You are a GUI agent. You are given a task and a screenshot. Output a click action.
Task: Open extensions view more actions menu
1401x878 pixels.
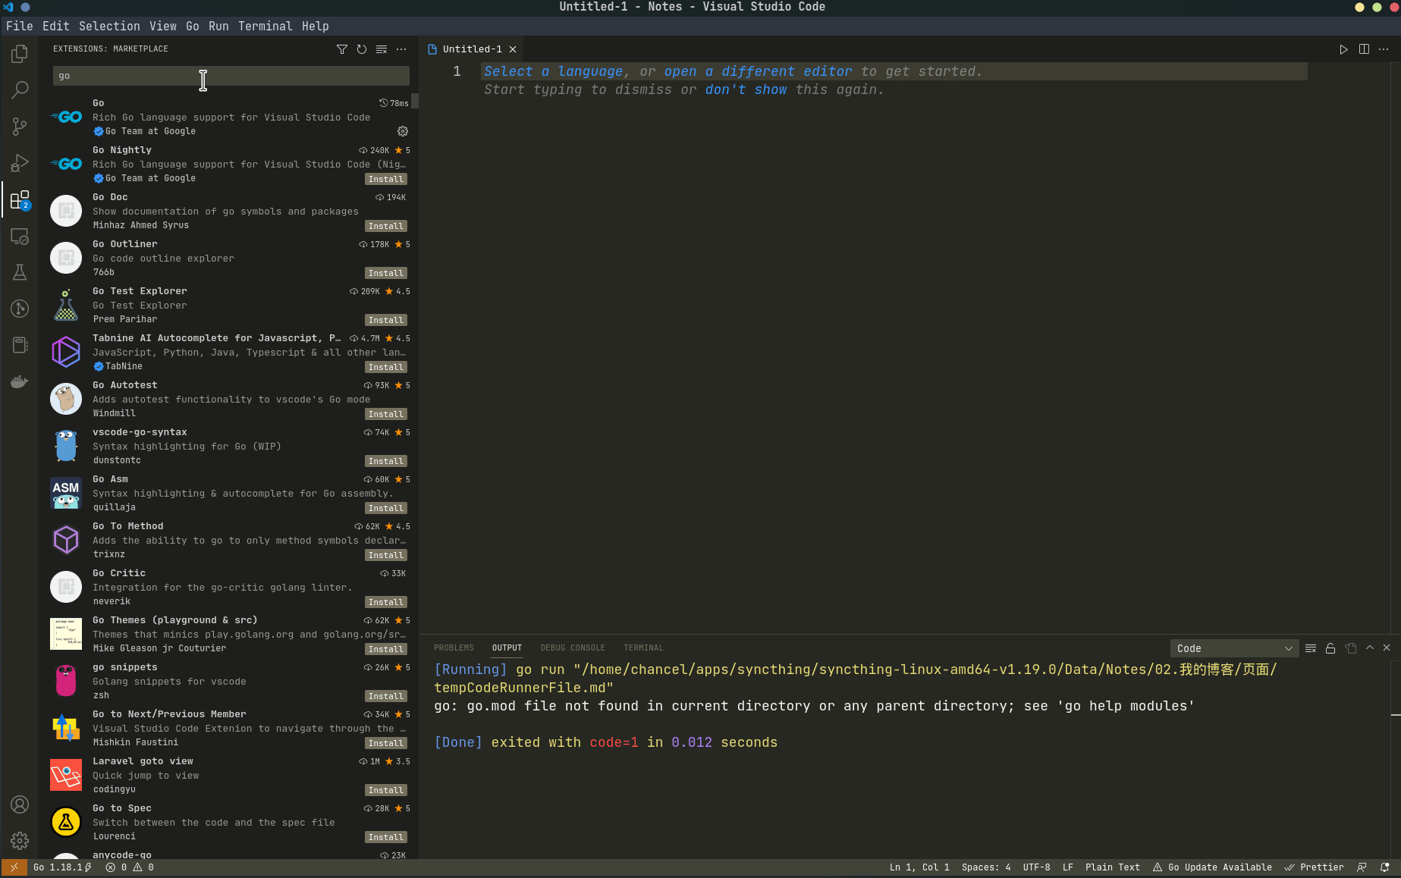click(x=401, y=49)
